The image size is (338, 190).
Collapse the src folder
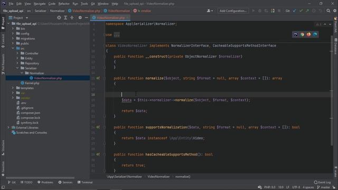pos(13,48)
